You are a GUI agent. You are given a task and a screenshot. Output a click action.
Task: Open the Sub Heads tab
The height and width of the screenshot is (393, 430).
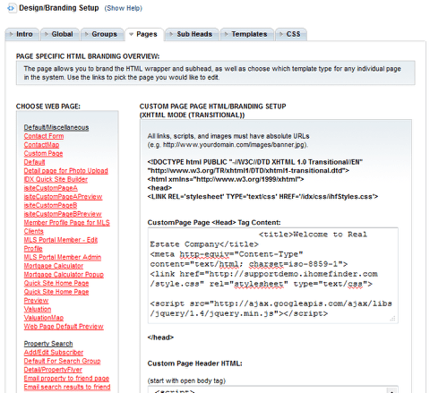(192, 34)
